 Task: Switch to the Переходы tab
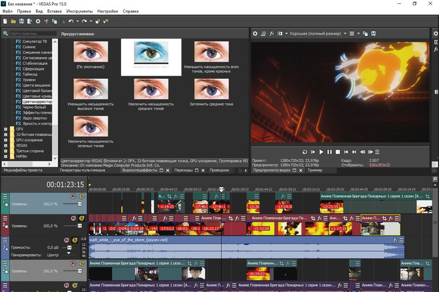184,170
